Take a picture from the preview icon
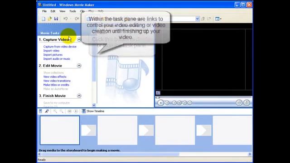 tap(246, 103)
